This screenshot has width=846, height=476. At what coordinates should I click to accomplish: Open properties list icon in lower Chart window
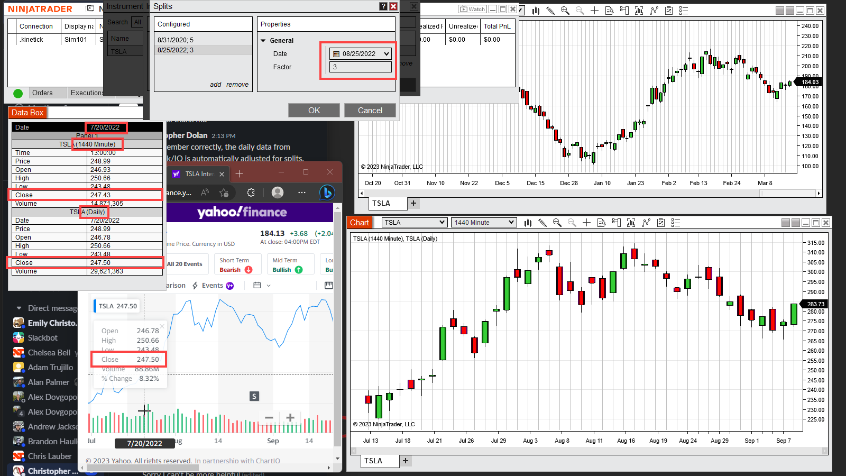click(x=676, y=223)
